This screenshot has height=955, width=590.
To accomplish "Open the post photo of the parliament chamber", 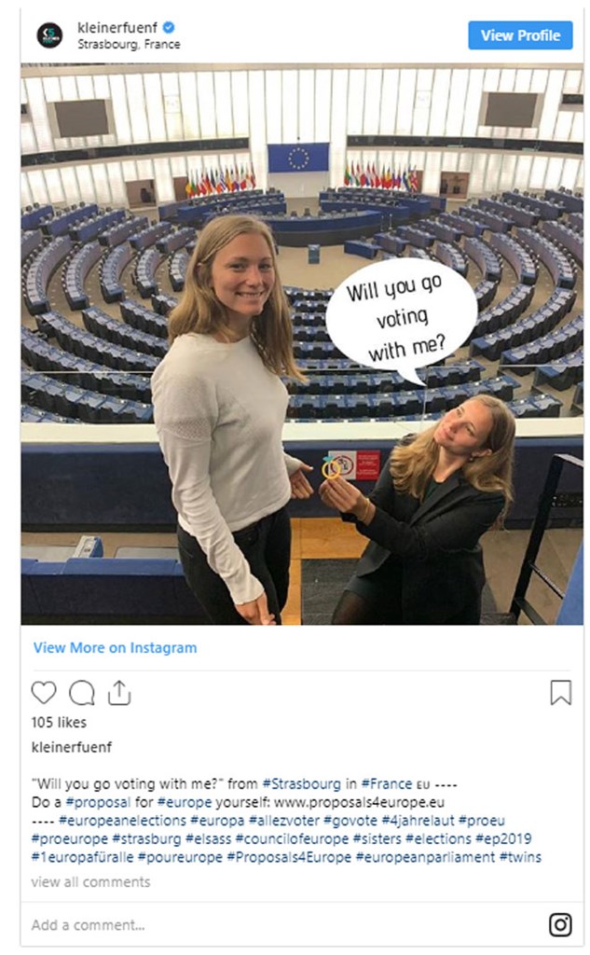I will pos(301,344).
